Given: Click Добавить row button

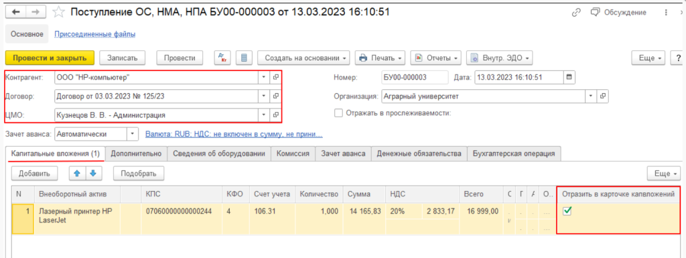Looking at the screenshot, I should click(35, 173).
